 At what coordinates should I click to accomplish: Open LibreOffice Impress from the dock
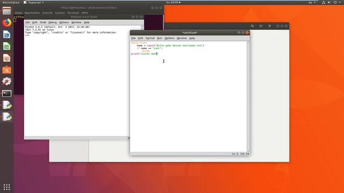6,58
